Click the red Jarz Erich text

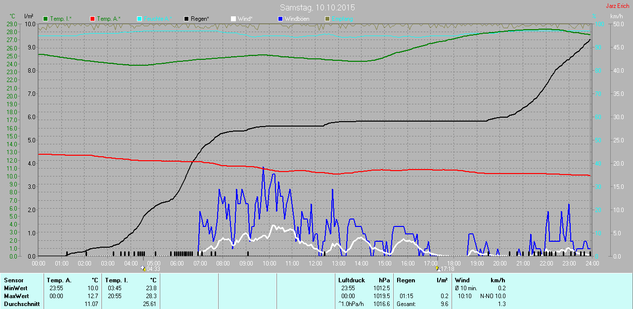pyautogui.click(x=618, y=6)
